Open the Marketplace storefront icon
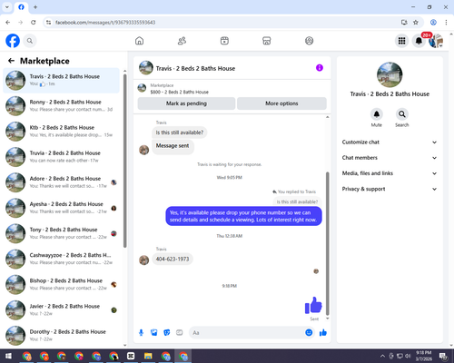The width and height of the screenshot is (454, 363). (267, 41)
